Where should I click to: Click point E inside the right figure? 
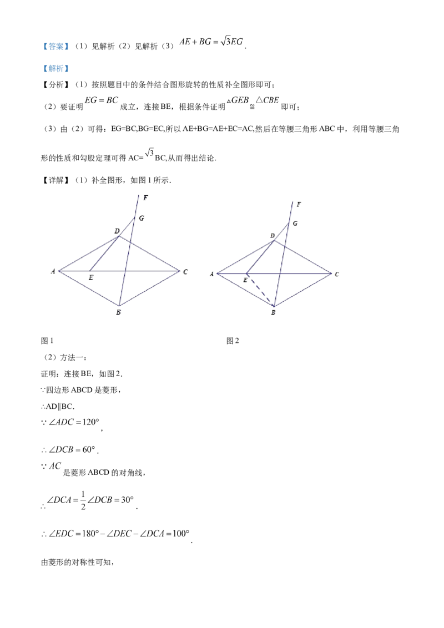244,279
